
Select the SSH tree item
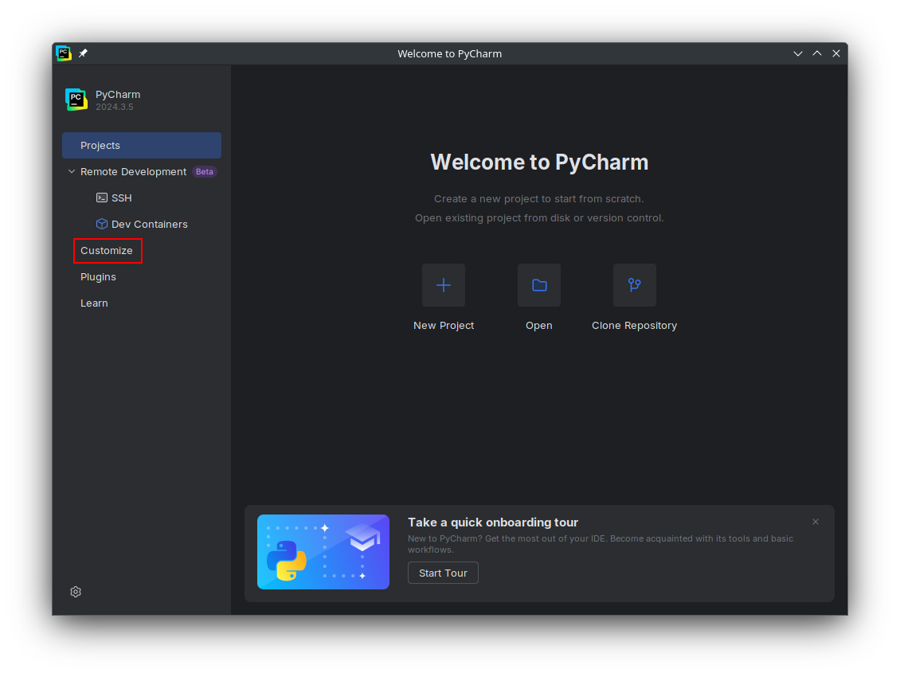click(122, 198)
